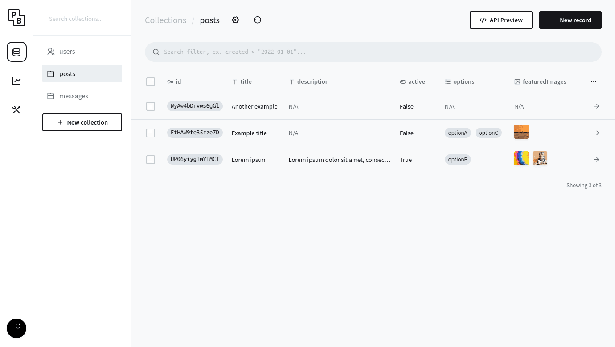
Task: Sort records by the id key column
Action: click(x=175, y=81)
